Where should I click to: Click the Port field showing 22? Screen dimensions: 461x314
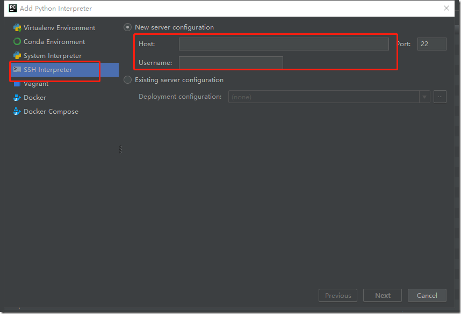click(x=431, y=44)
